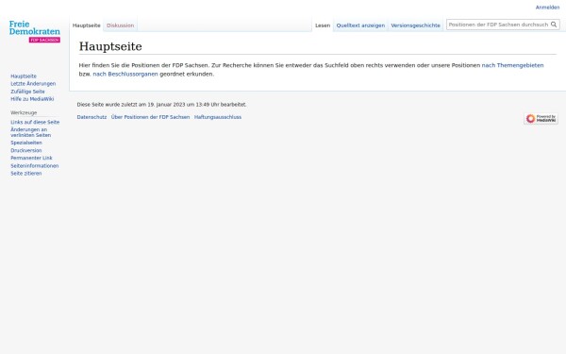This screenshot has height=354, width=566.
Task: Click the Hauptseite page heading
Action: coord(110,46)
